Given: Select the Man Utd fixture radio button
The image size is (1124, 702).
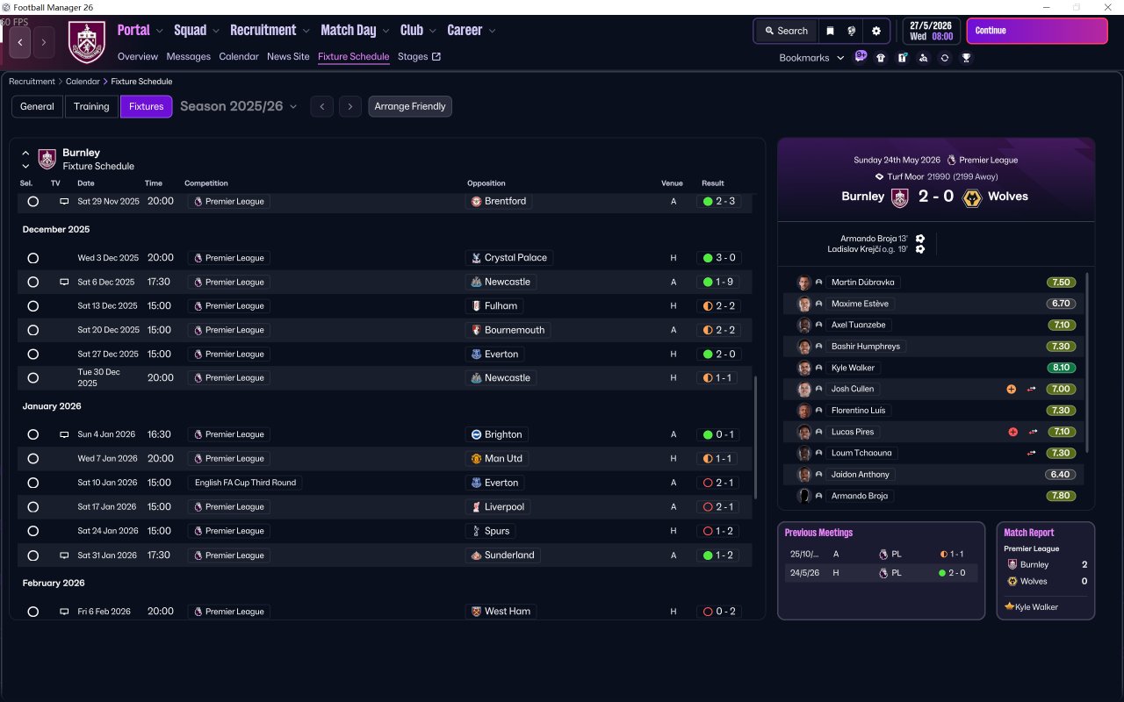Looking at the screenshot, I should pos(33,459).
